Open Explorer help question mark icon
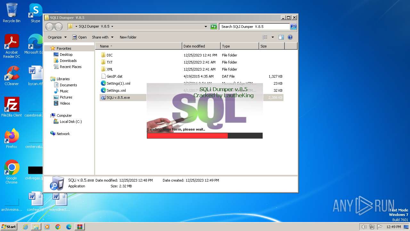 coord(290,37)
